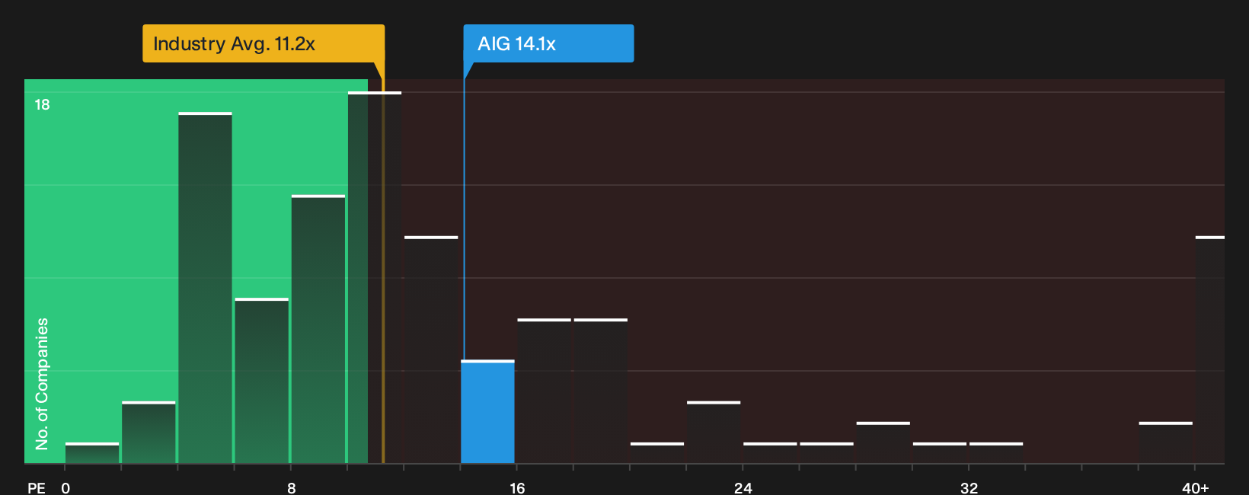Click the PE axis label 0
This screenshot has width=1249, height=495.
pos(65,488)
